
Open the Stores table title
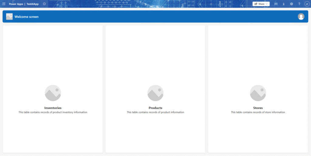(x=258, y=108)
